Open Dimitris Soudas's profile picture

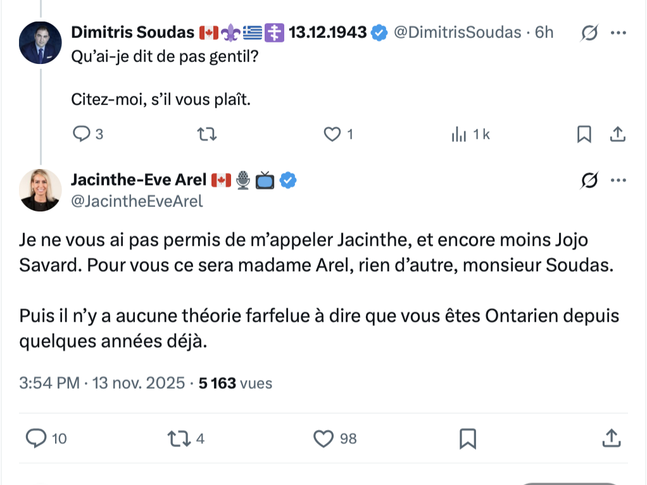click(x=40, y=42)
